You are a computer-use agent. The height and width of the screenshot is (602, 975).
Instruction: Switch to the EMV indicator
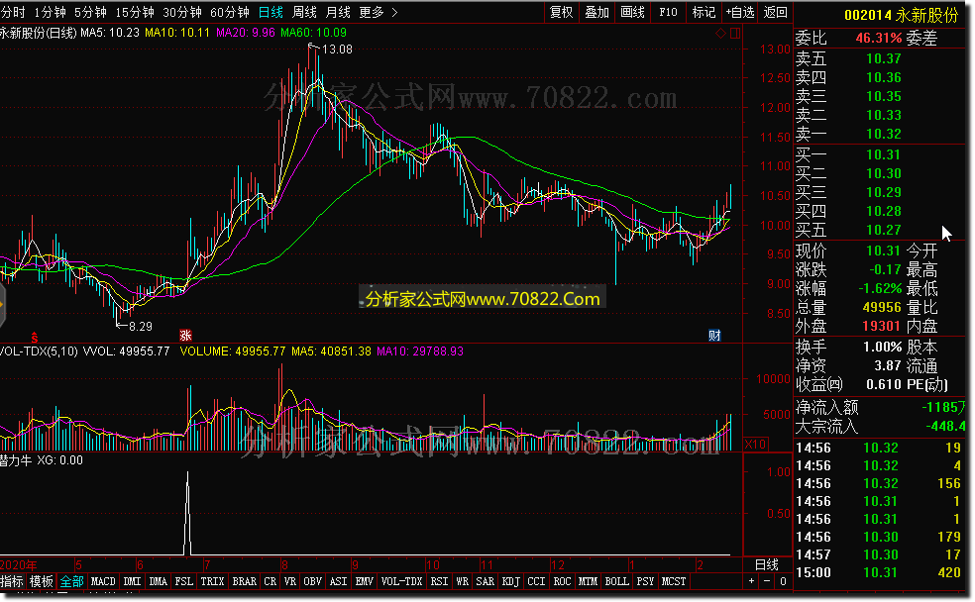pos(365,581)
